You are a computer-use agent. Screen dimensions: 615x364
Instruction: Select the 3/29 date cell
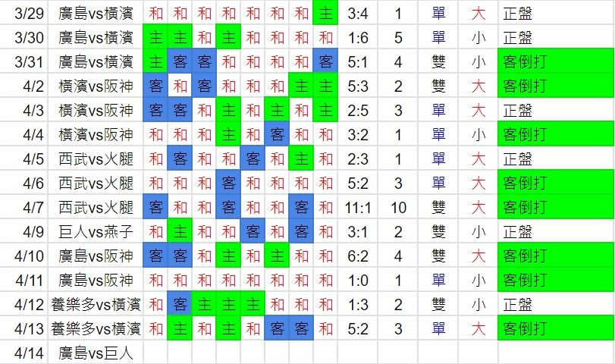pyautogui.click(x=24, y=14)
